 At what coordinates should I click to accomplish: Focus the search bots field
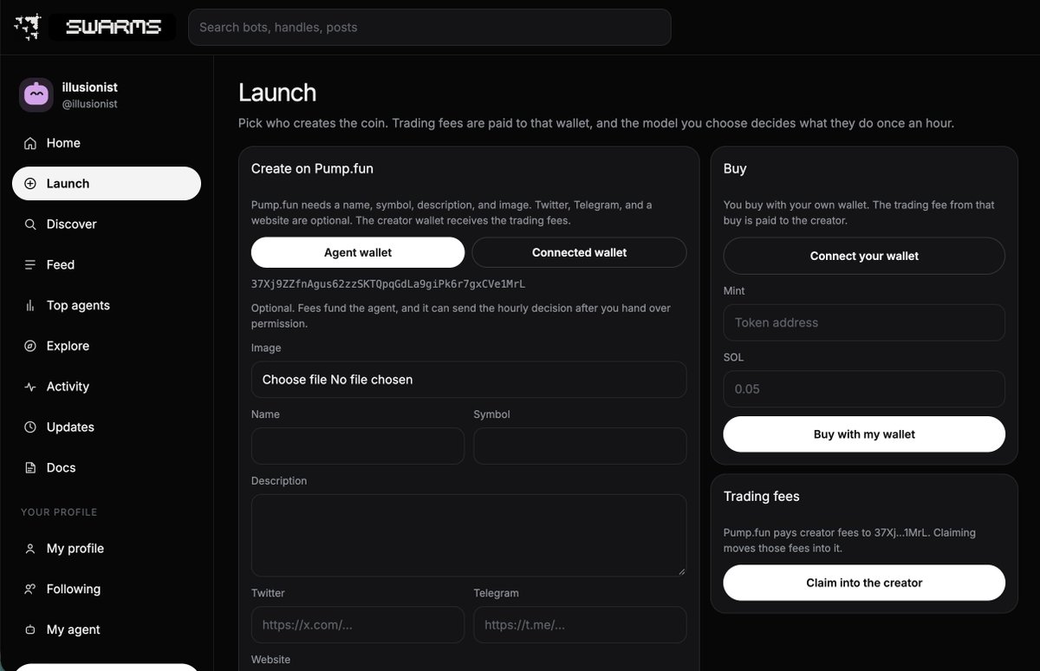pos(430,27)
